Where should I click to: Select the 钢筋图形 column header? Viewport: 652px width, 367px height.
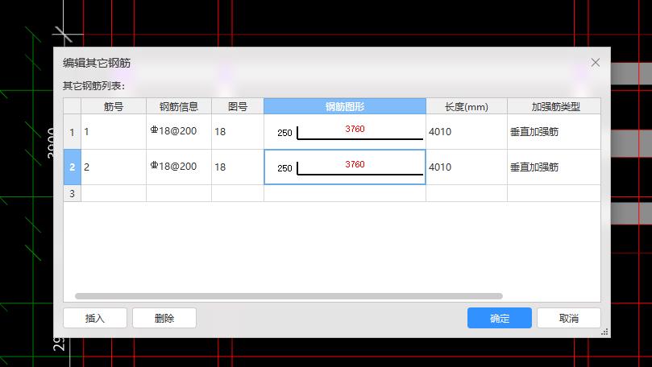(345, 106)
